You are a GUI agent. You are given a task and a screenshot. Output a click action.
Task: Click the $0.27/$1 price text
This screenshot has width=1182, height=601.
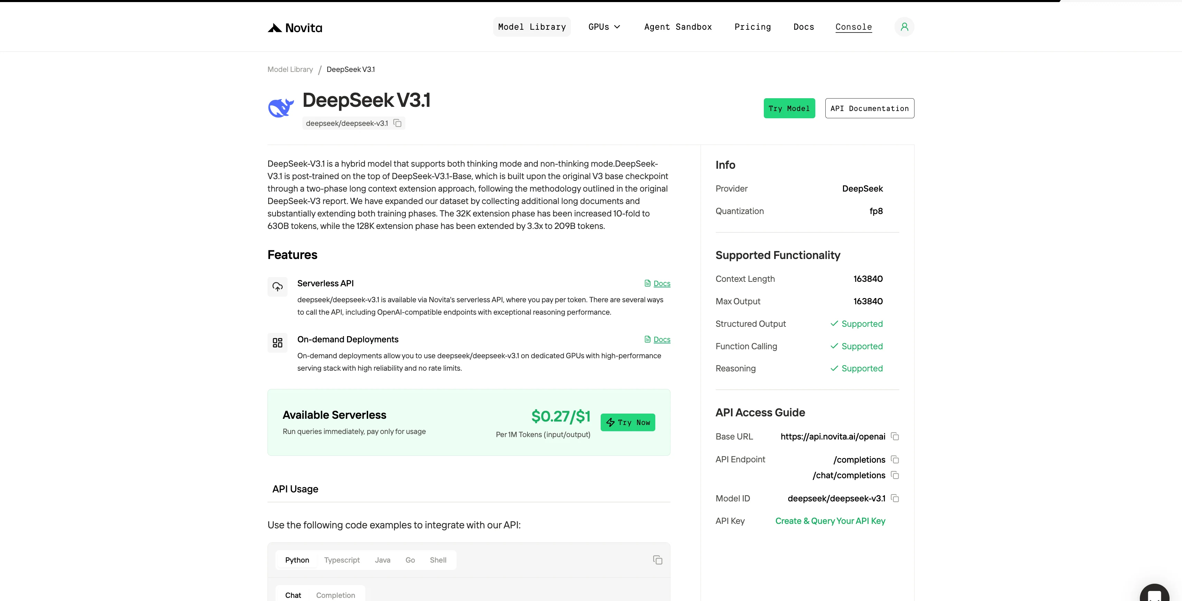(x=561, y=416)
